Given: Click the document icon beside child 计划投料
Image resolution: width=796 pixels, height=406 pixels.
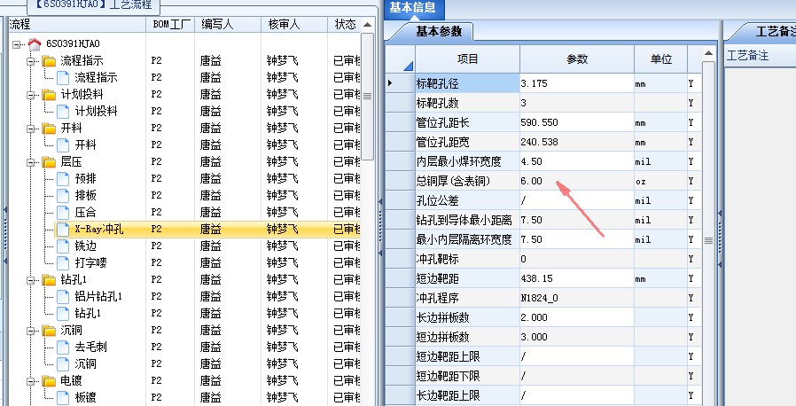Looking at the screenshot, I should [63, 111].
